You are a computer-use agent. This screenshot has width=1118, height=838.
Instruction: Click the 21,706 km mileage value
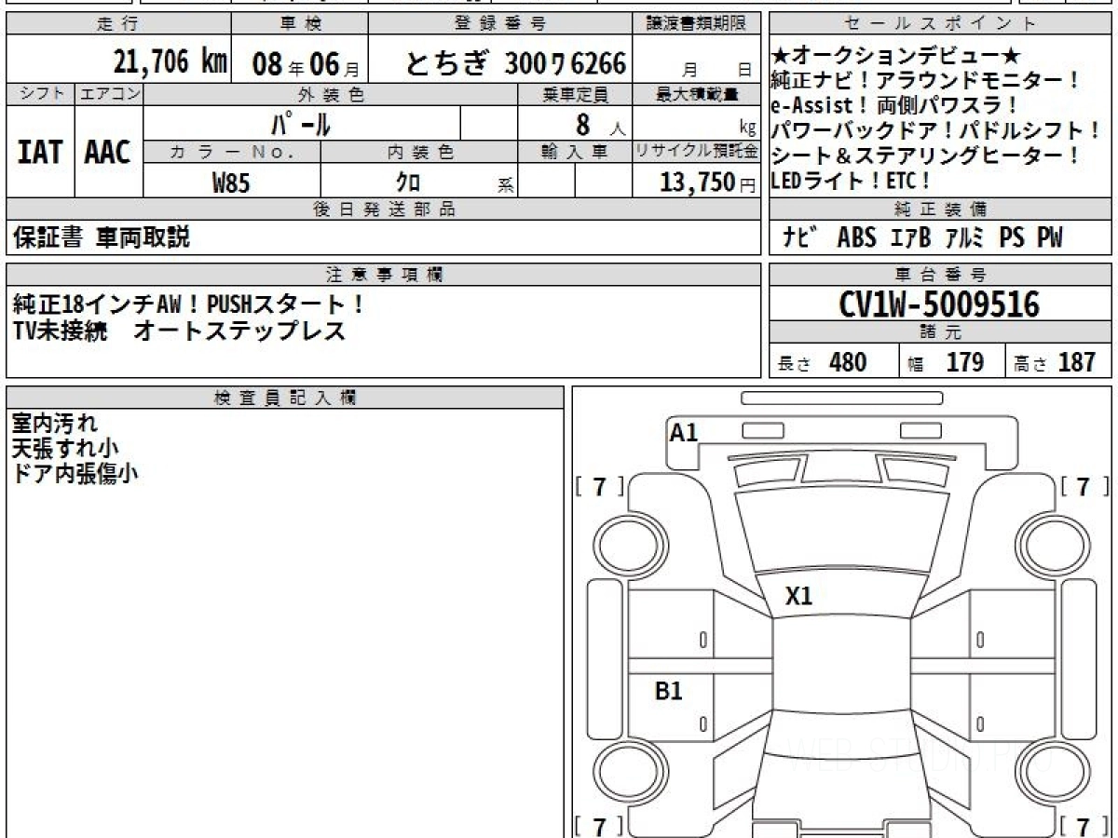pyautogui.click(x=170, y=63)
